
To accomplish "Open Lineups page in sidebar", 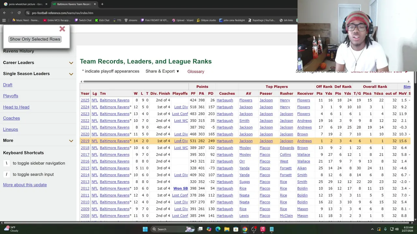I will [x=10, y=129].
